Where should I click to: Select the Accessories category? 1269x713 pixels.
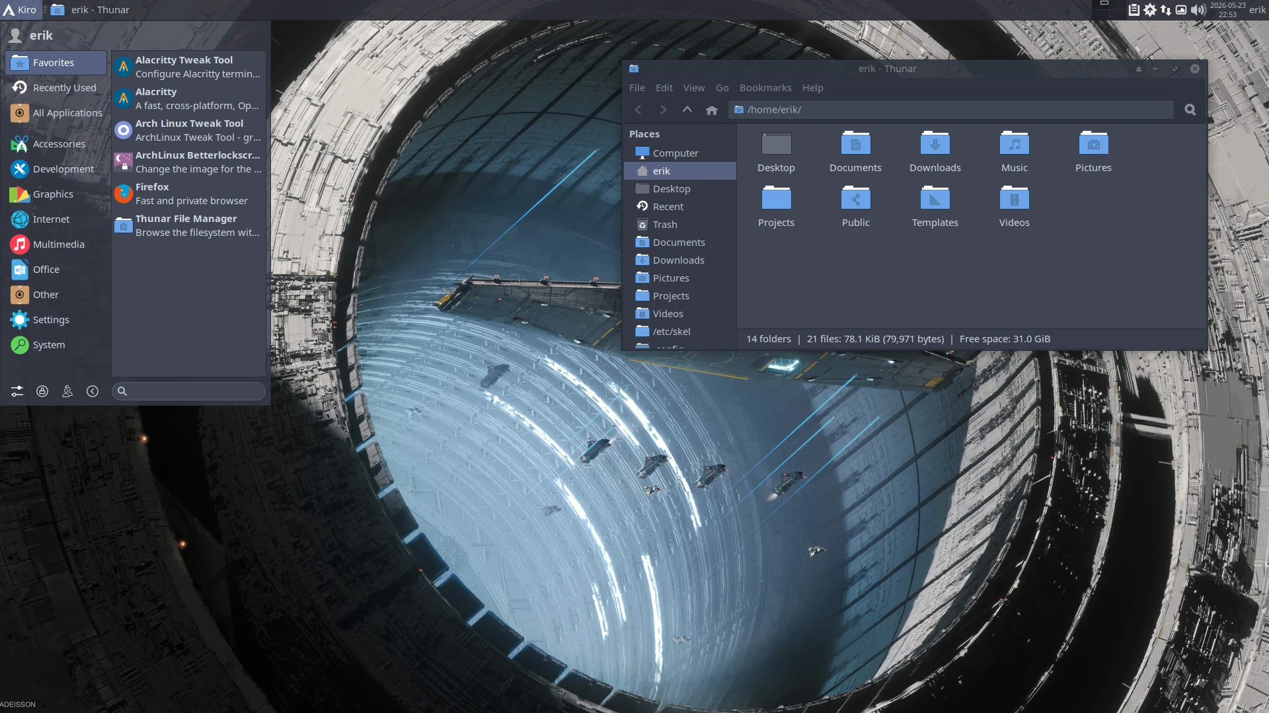point(56,144)
